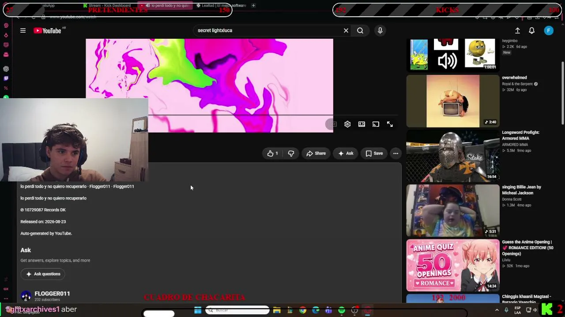Like the video with thumbs up
This screenshot has height=317, width=565.
click(273, 153)
